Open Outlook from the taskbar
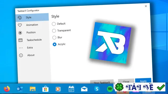The image size is (168, 94). (x=20, y=89)
